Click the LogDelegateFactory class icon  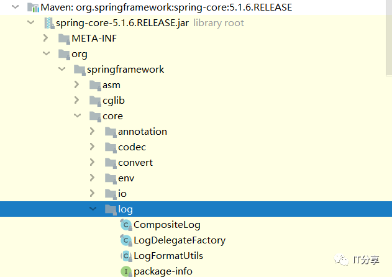(126, 240)
